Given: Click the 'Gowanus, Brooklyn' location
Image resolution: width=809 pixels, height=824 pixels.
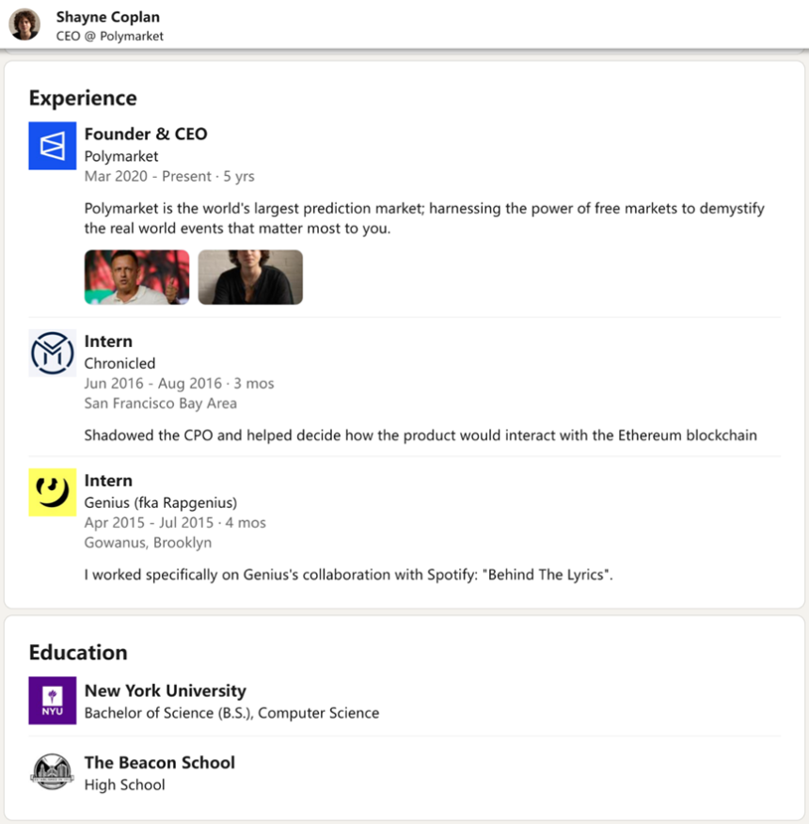Looking at the screenshot, I should pyautogui.click(x=148, y=543).
